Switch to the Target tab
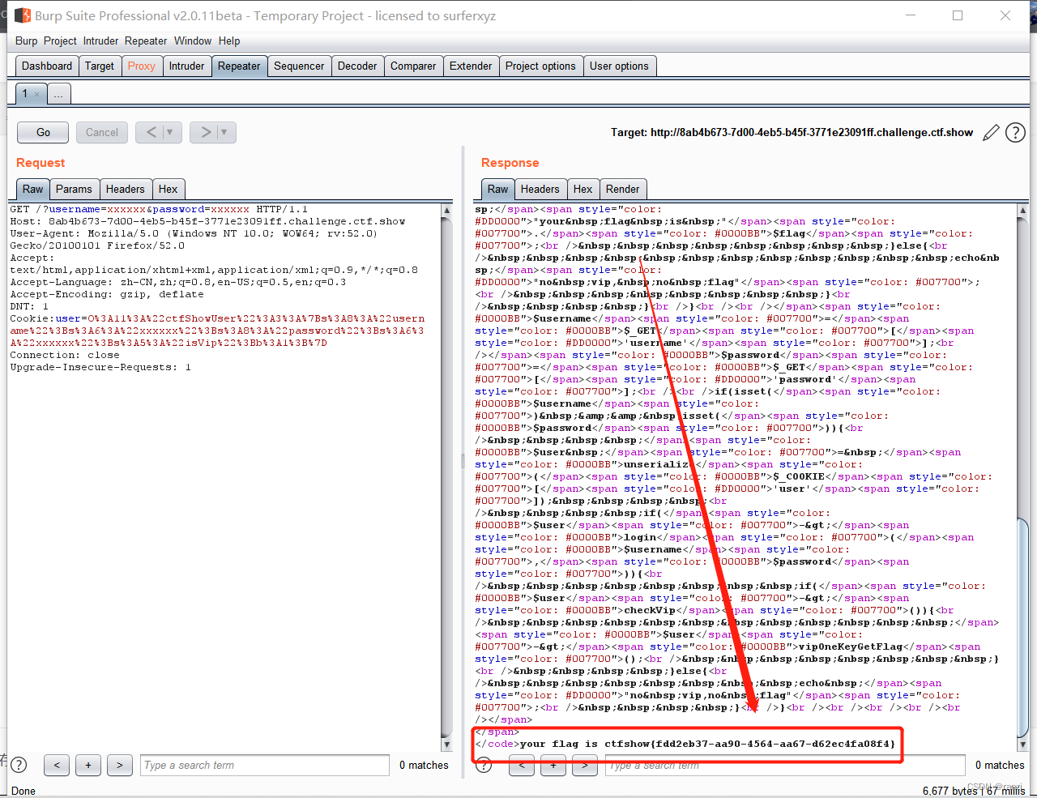Screen dimensions: 1037x798 tap(100, 66)
